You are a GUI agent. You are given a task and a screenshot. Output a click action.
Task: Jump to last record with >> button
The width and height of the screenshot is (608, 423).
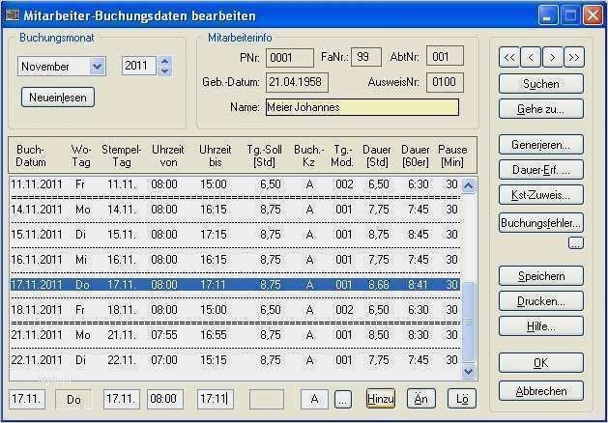click(x=574, y=58)
